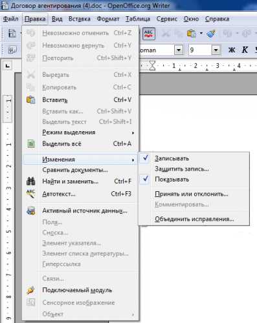The height and width of the screenshot is (323, 257).
Task: Toggle bold Ж formatting
Action: [232, 50]
